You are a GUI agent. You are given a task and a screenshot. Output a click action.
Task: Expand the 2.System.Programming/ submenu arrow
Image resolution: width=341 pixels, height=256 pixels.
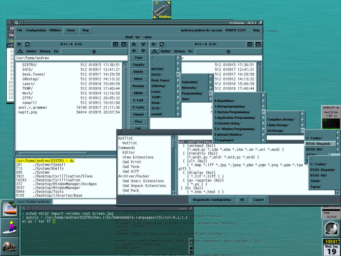coord(263,112)
